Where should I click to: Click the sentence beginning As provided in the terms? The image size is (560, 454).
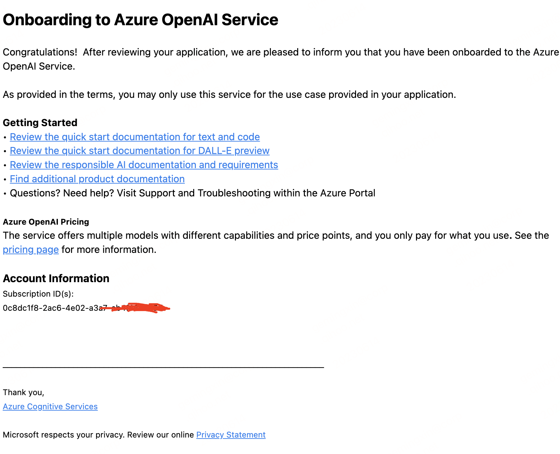click(229, 94)
